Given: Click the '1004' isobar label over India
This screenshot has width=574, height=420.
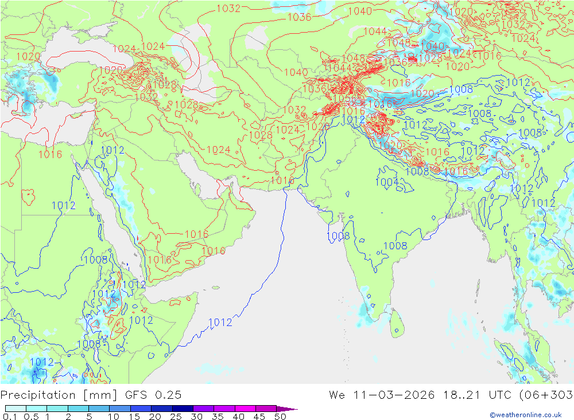Looking at the screenshot, I should coord(387,182).
